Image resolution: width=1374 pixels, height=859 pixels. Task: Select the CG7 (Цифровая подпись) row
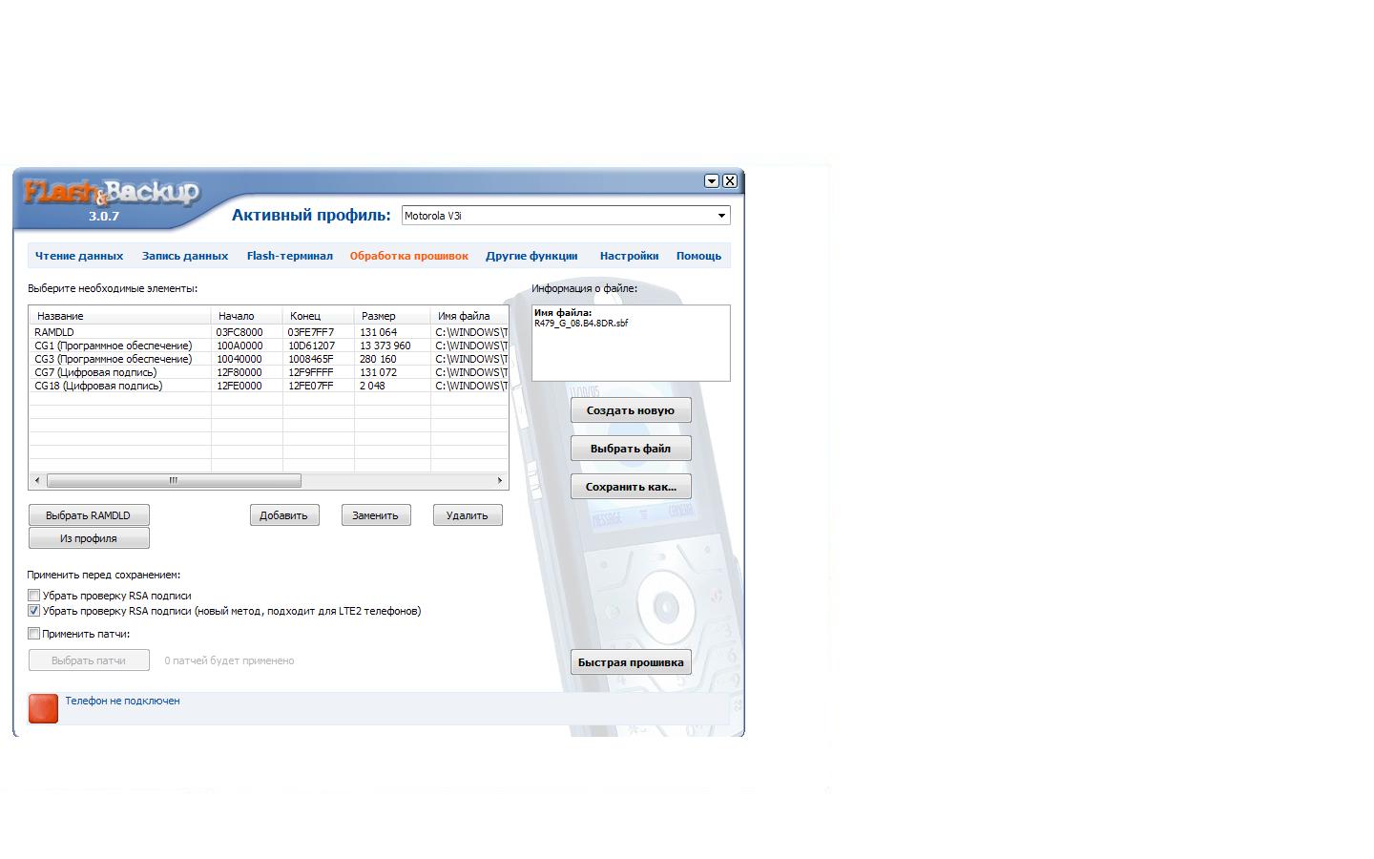click(x=269, y=372)
